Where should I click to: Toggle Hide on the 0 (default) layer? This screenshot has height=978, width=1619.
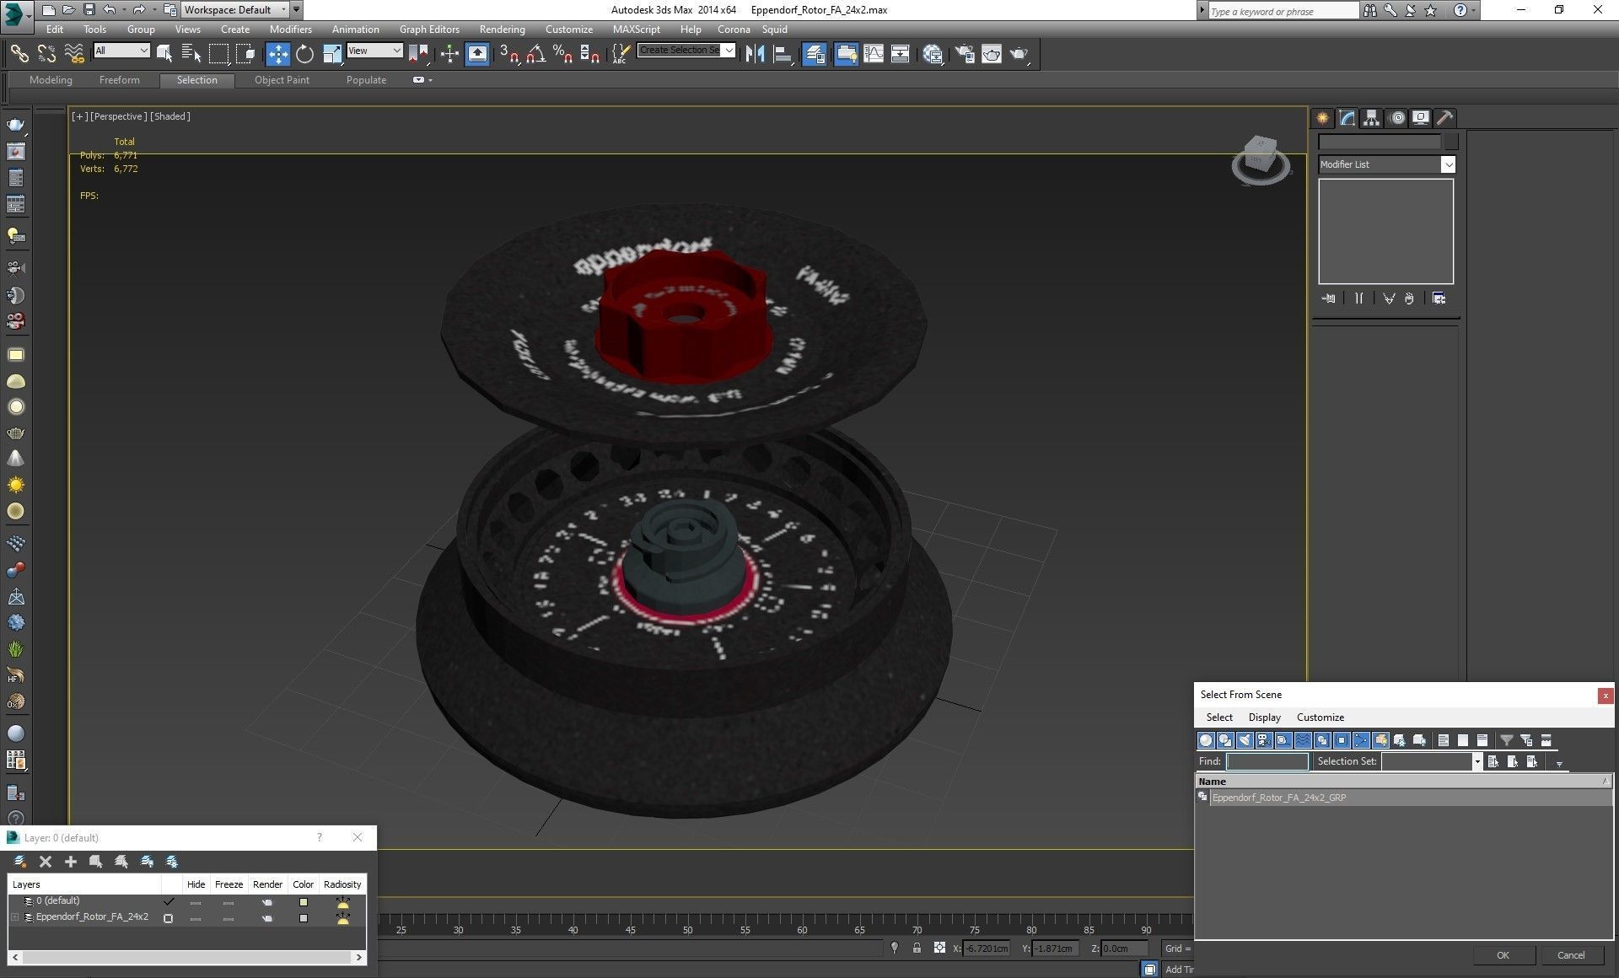pyautogui.click(x=196, y=902)
